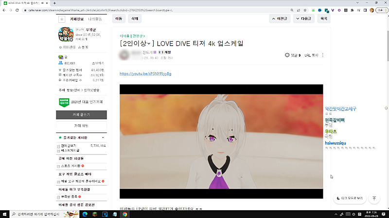Open the 통계 statistics link
The image size is (389, 218).
click(x=83, y=47)
